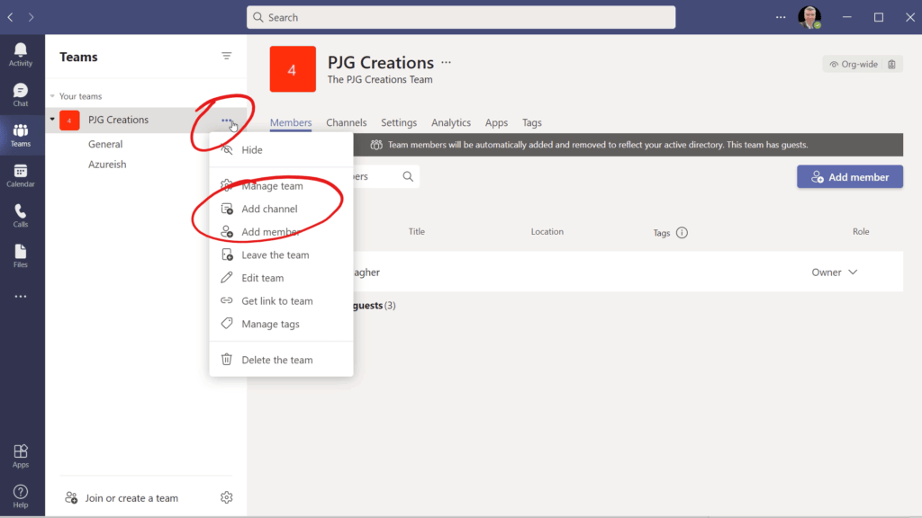Open the profile picture menu
Viewport: 922px width, 518px height.
[809, 17]
